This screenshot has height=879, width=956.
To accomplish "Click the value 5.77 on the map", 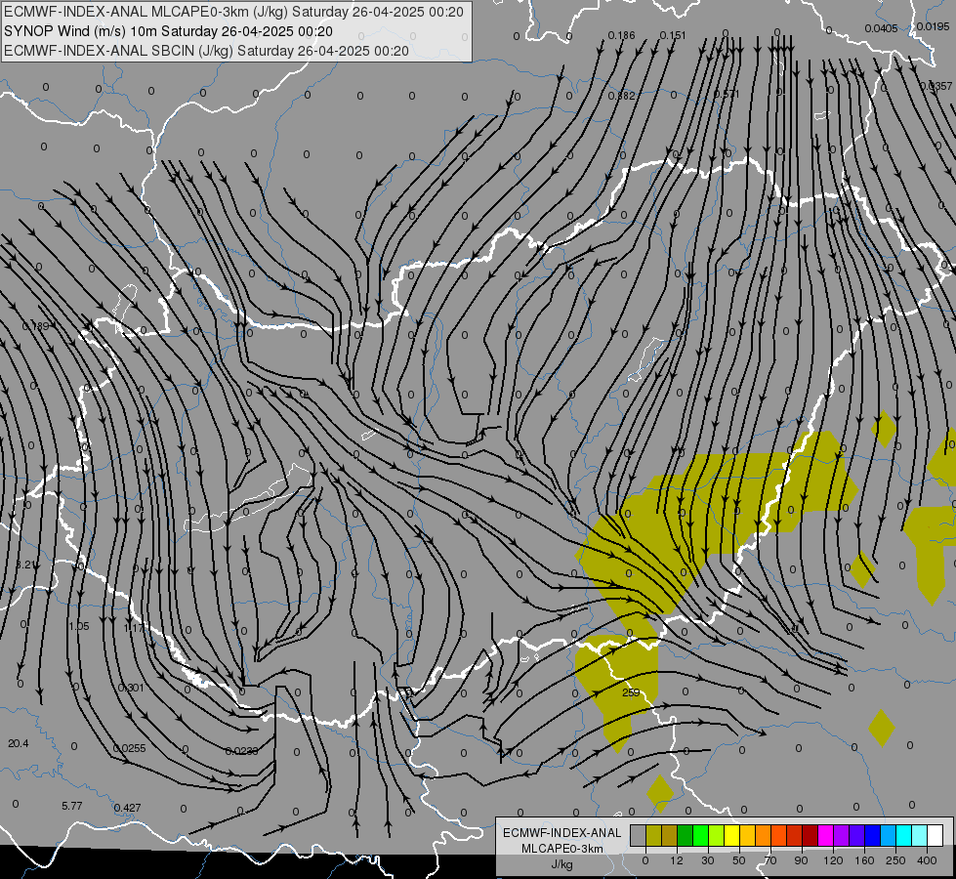I will pos(72,807).
